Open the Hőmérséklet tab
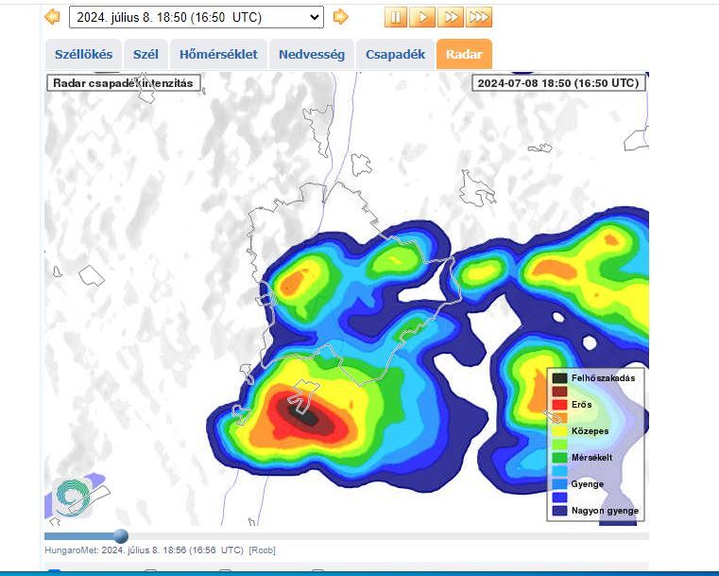The height and width of the screenshot is (576, 719). [x=219, y=55]
